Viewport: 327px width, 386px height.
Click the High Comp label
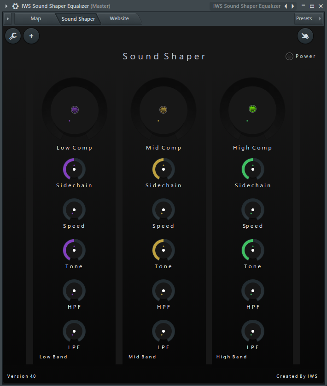click(252, 148)
